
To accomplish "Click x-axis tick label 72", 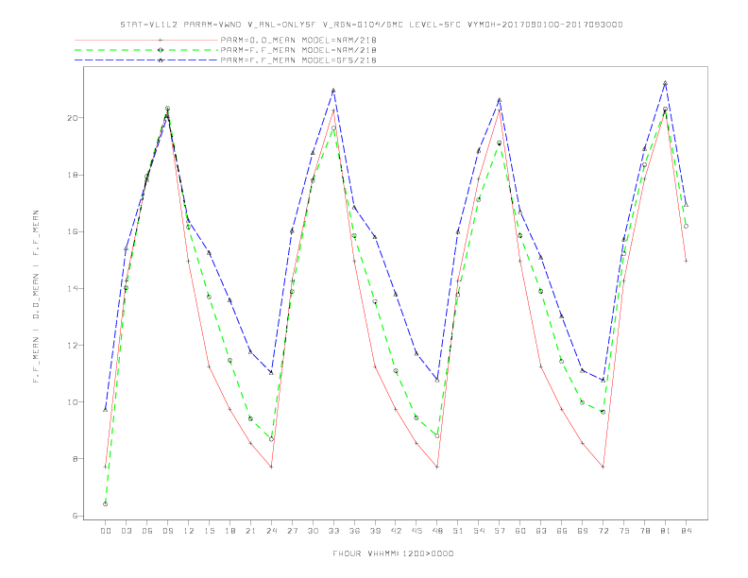I will 603,531.
